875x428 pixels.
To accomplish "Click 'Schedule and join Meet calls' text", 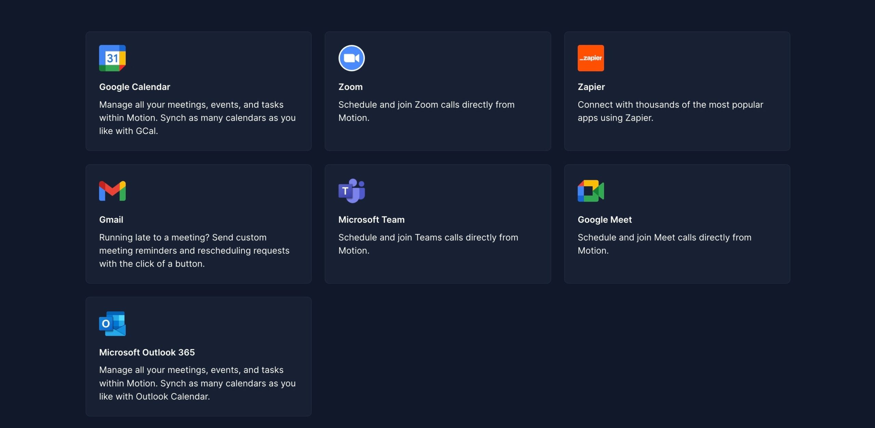I will [x=664, y=244].
